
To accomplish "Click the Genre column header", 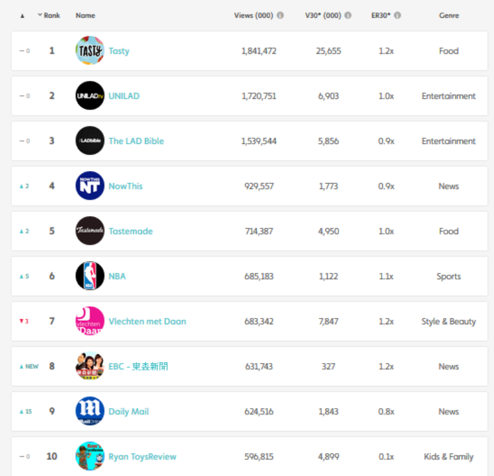I will coord(449,15).
